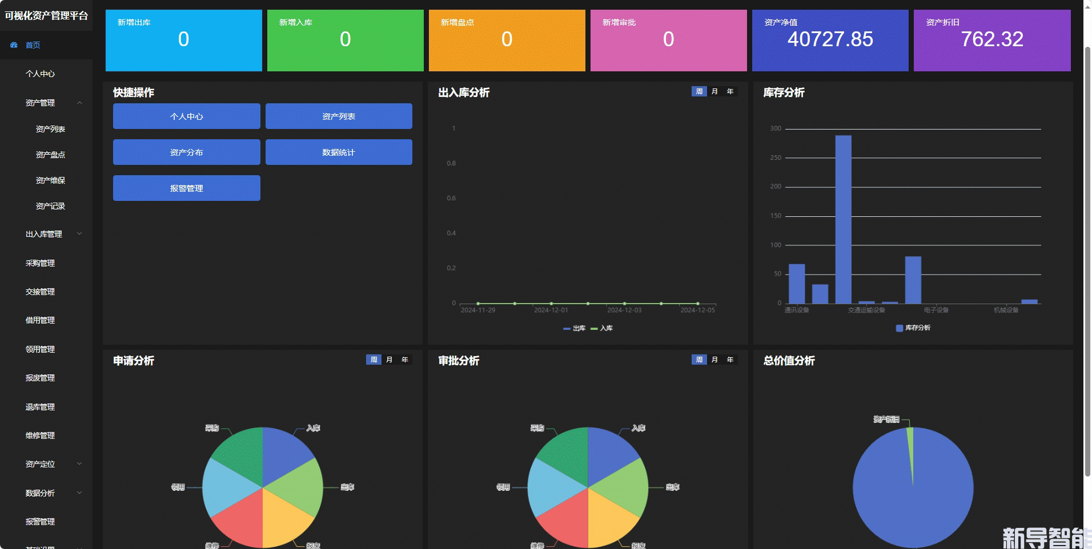Expand the 资产定位 submenu chevron
This screenshot has width=1092, height=549.
[79, 464]
